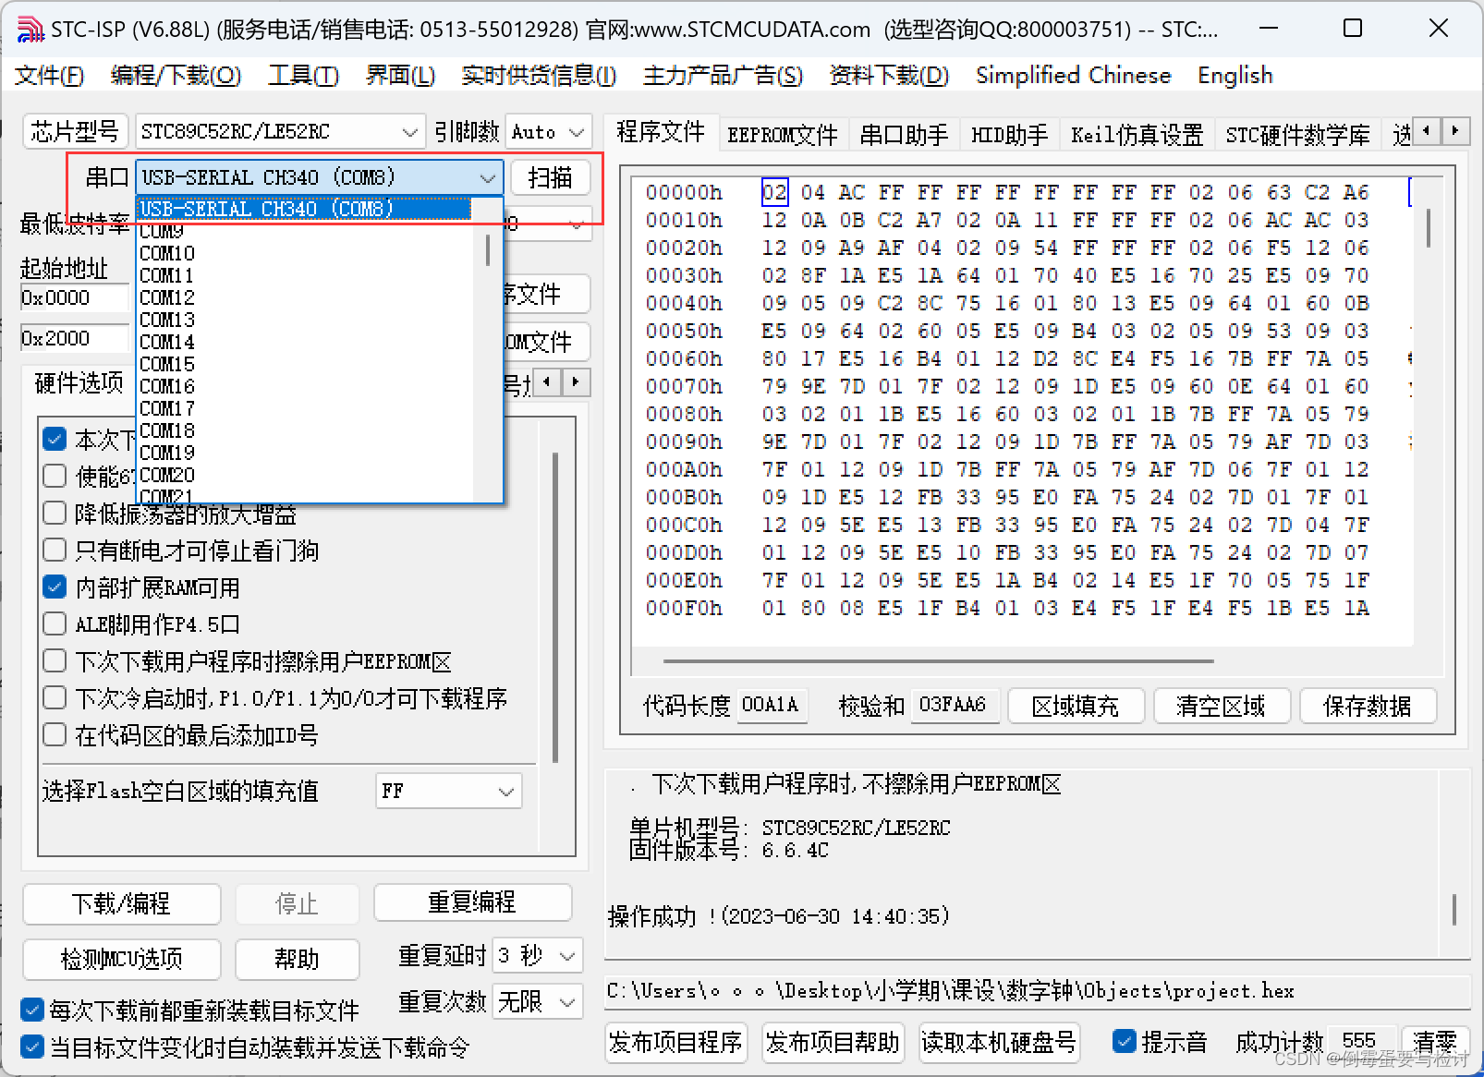
Task: Click hex view horizontal scrollbar
Action: (938, 661)
